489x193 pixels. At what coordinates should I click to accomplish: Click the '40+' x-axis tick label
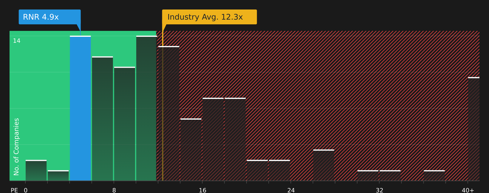468,190
